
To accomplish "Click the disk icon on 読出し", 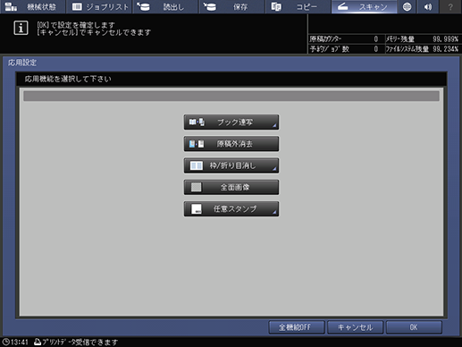I will (x=144, y=6).
